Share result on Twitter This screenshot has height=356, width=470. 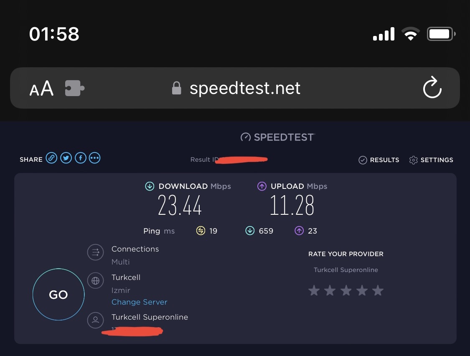[x=66, y=158]
